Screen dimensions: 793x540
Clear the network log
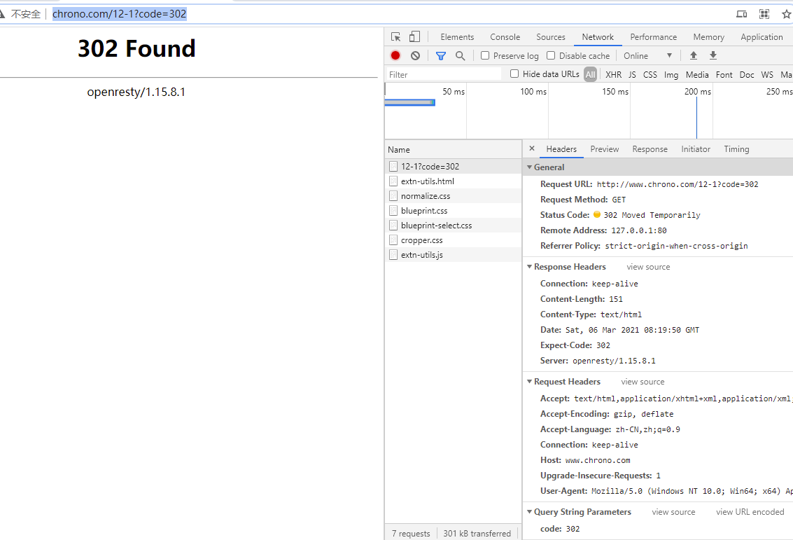click(x=415, y=56)
